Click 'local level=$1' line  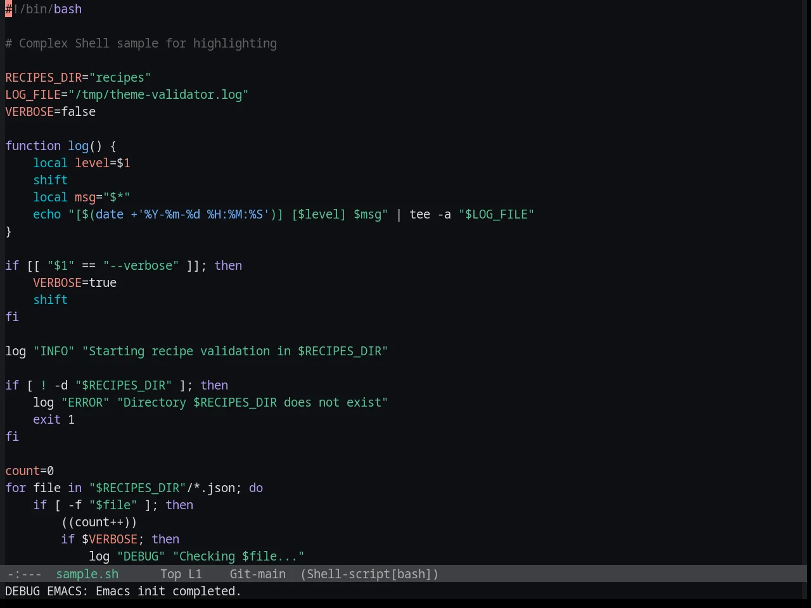click(x=82, y=163)
